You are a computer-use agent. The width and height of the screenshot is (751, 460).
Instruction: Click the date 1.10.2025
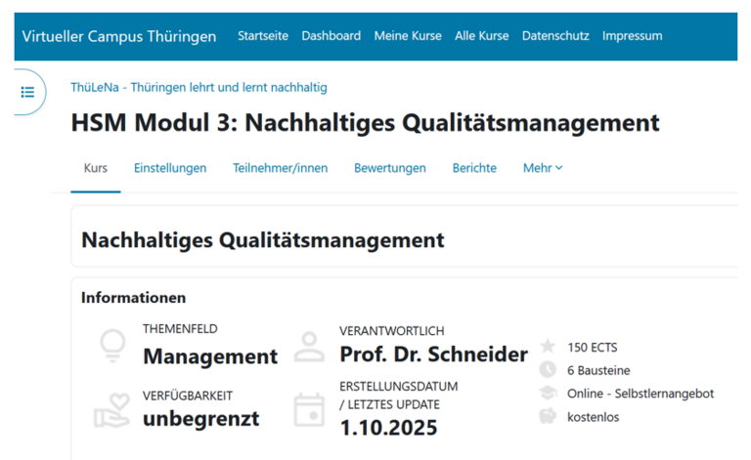(x=388, y=428)
